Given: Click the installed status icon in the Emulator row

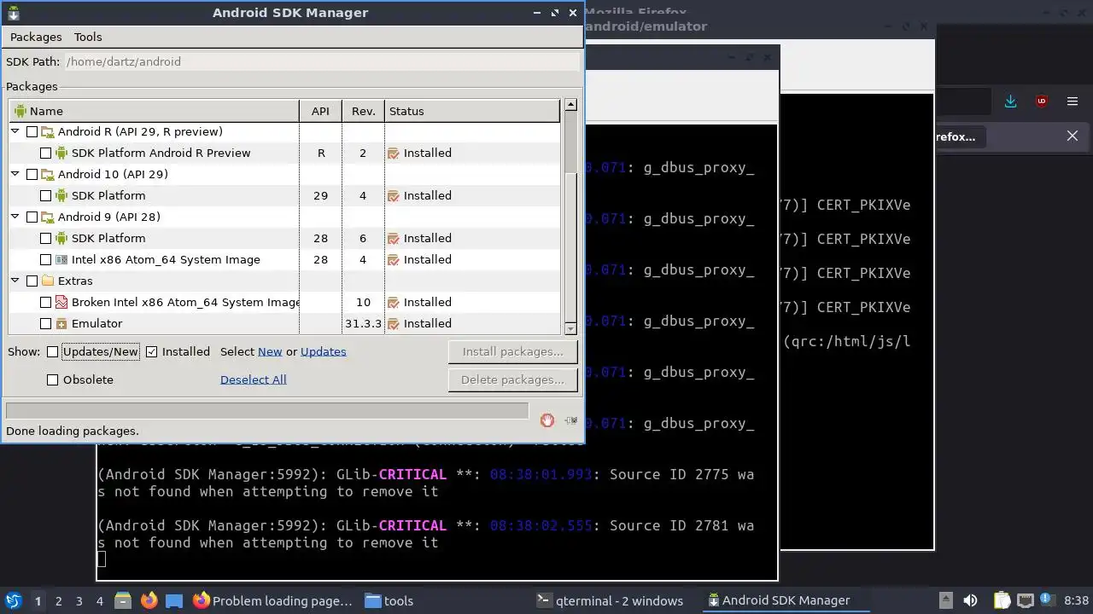Looking at the screenshot, I should click(x=393, y=324).
